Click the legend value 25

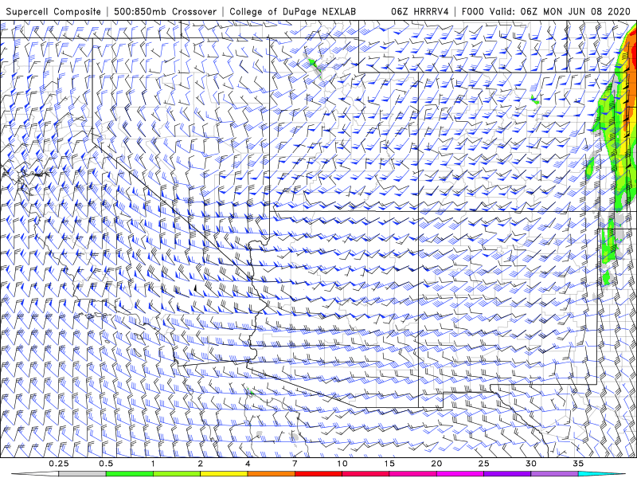483,464
